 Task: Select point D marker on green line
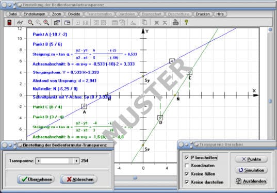pyautogui.click(x=160, y=117)
